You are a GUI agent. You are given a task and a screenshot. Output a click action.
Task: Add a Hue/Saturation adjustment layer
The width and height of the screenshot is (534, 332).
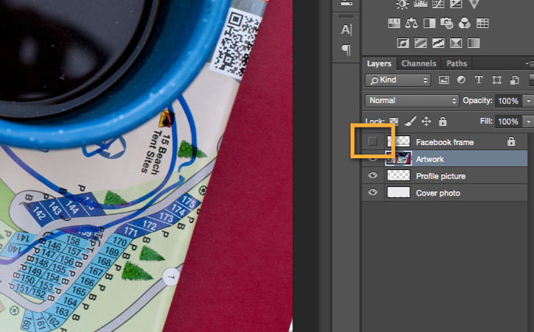[x=394, y=23]
